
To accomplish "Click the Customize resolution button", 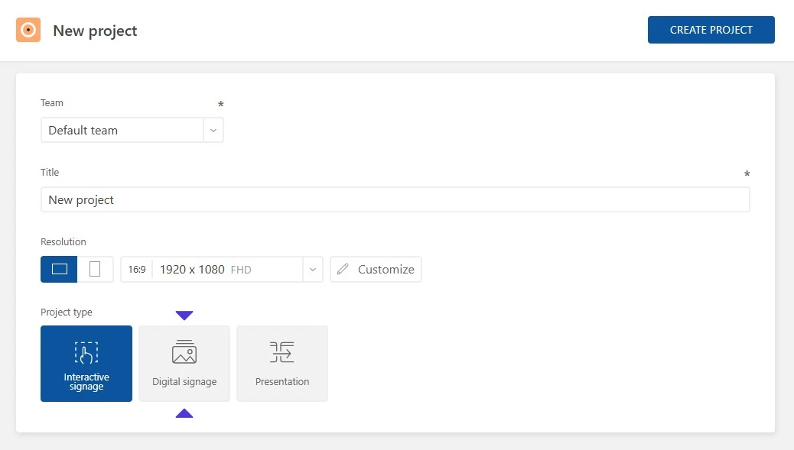I will pyautogui.click(x=376, y=269).
